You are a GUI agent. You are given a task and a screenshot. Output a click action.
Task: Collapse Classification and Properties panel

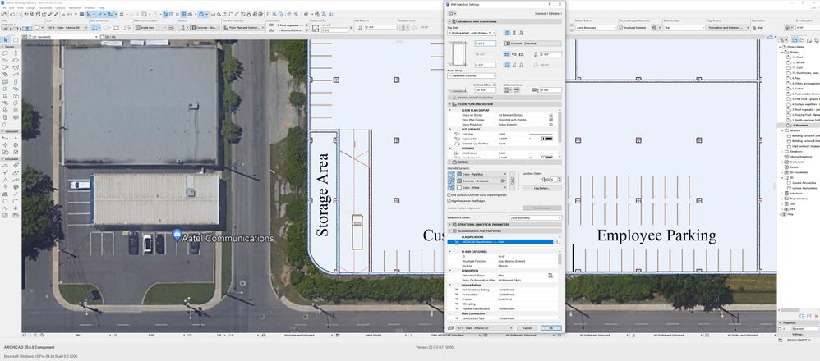pos(449,231)
